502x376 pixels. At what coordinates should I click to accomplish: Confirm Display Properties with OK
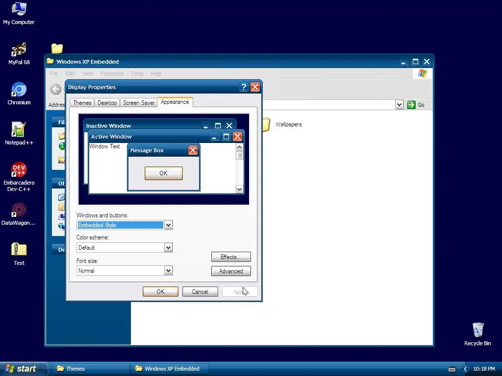[160, 292]
